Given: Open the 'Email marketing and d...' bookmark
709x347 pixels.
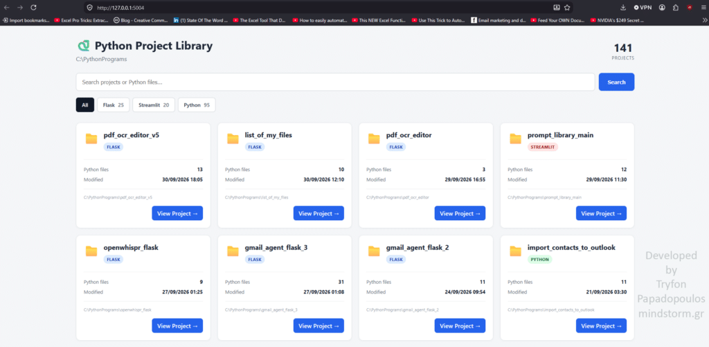Looking at the screenshot, I should (x=499, y=20).
